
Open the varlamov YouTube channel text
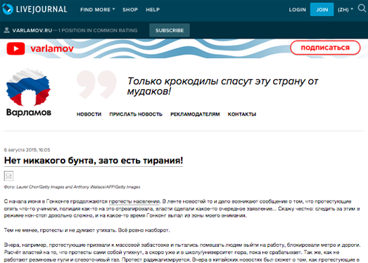pyautogui.click(x=52, y=48)
